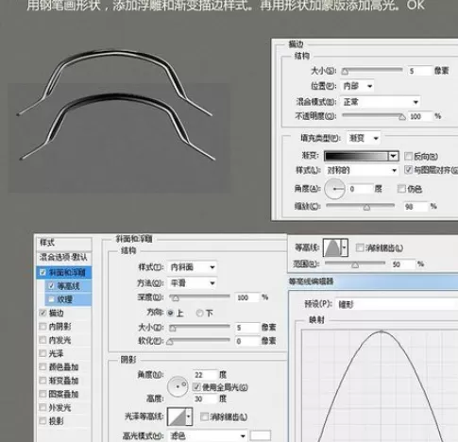The width and height of the screenshot is (458, 442).
Task: Click the scale field showing 98
Action: coord(416,207)
